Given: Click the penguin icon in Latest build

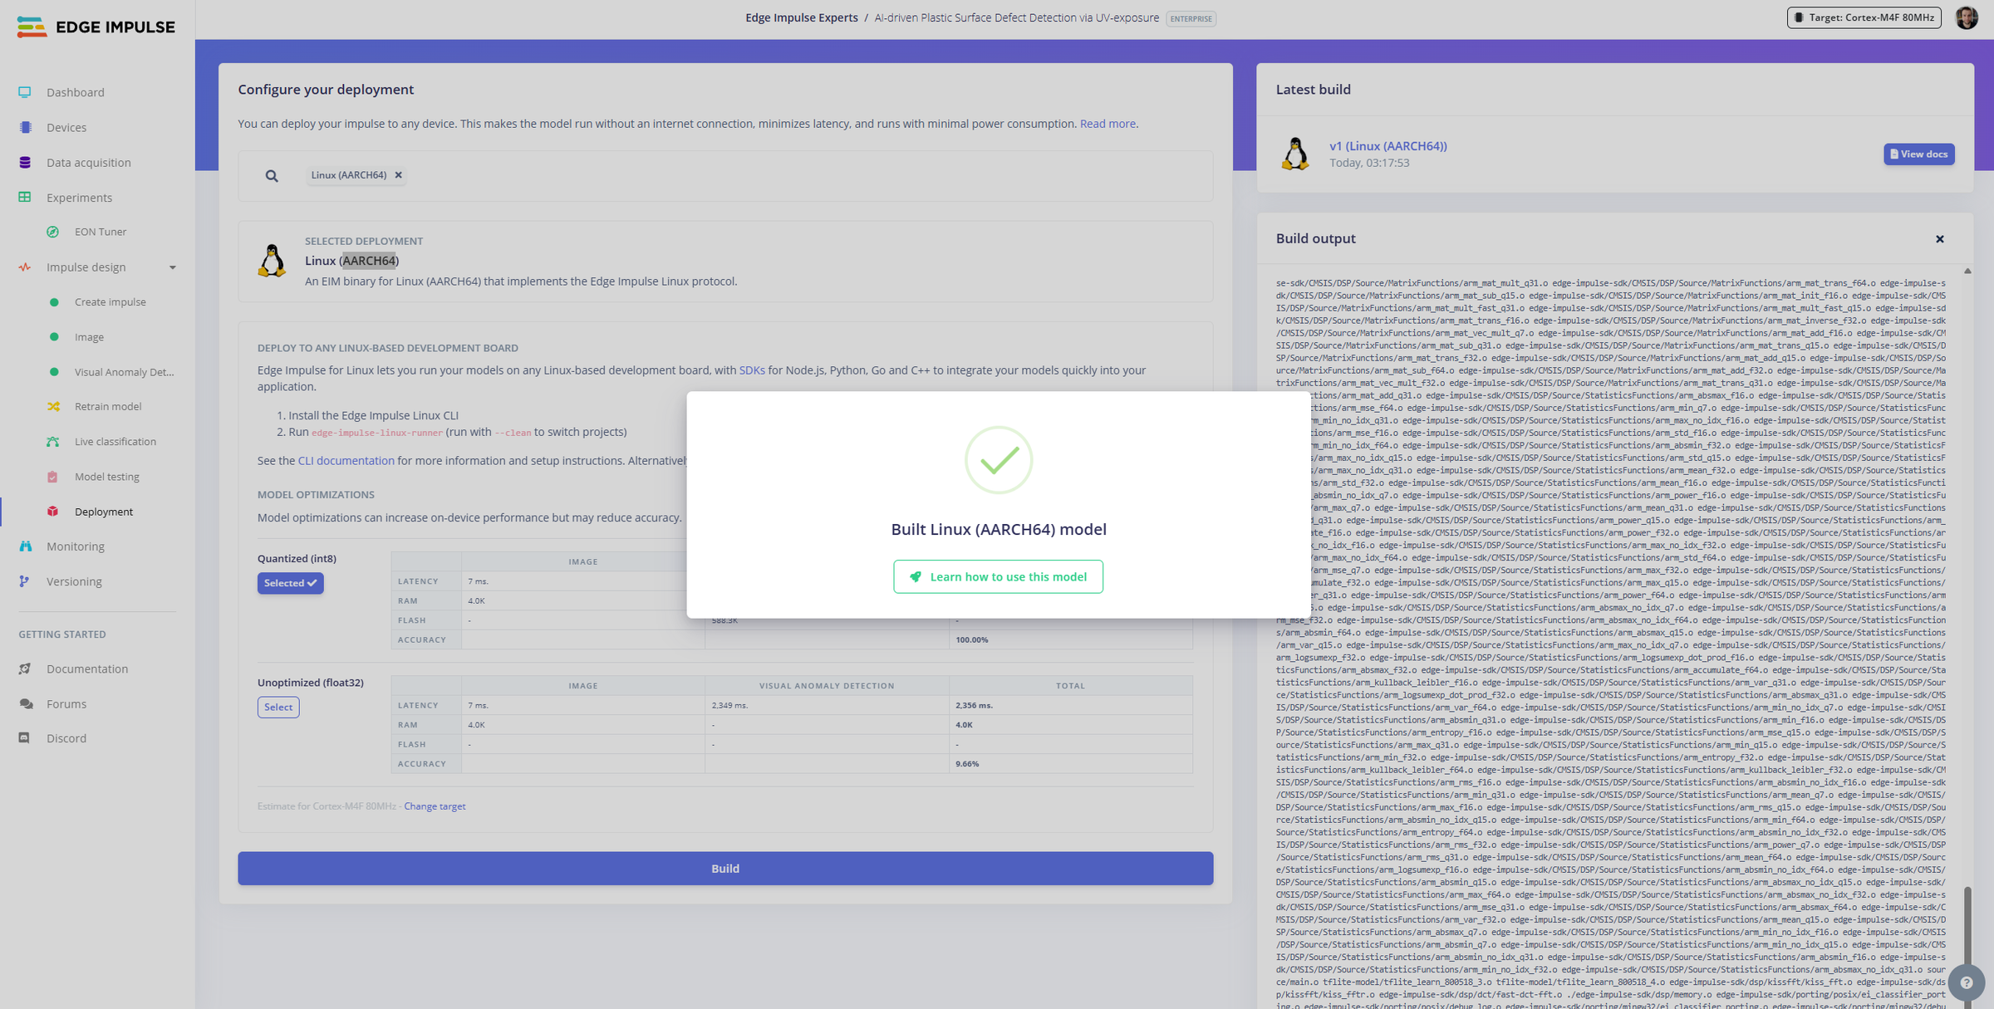Looking at the screenshot, I should coord(1295,154).
